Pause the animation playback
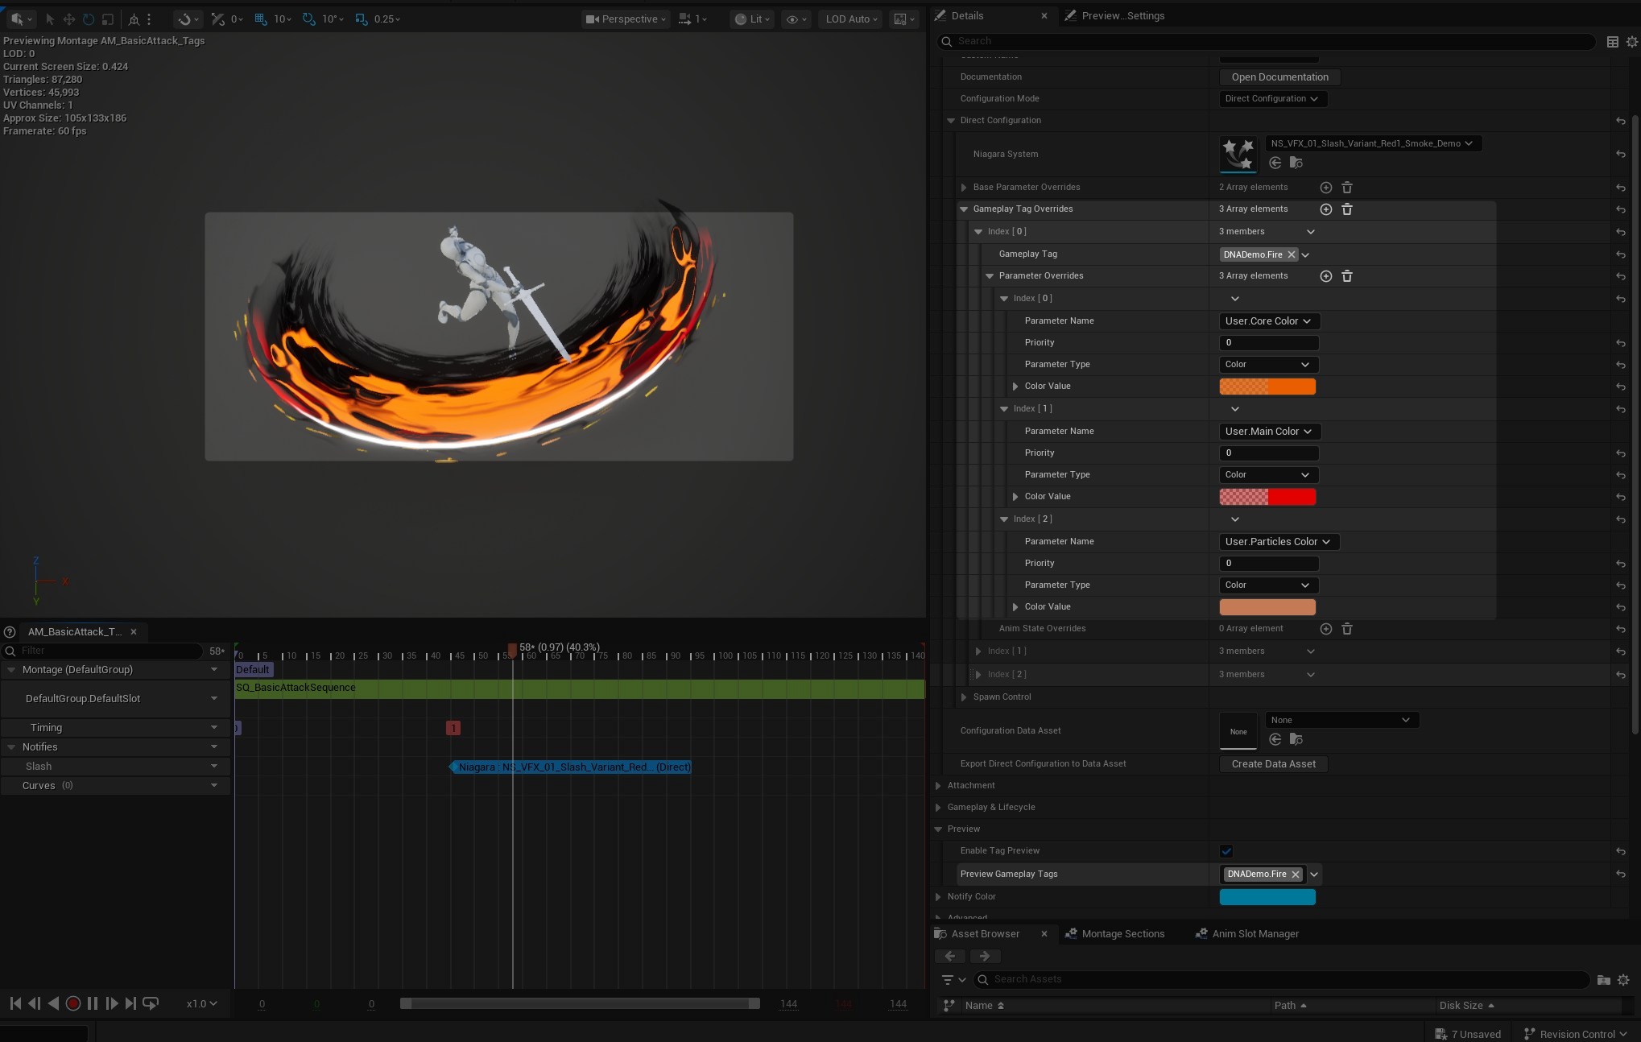 pos(93,1003)
